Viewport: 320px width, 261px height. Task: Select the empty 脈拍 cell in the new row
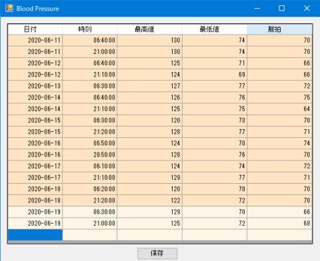(279, 235)
